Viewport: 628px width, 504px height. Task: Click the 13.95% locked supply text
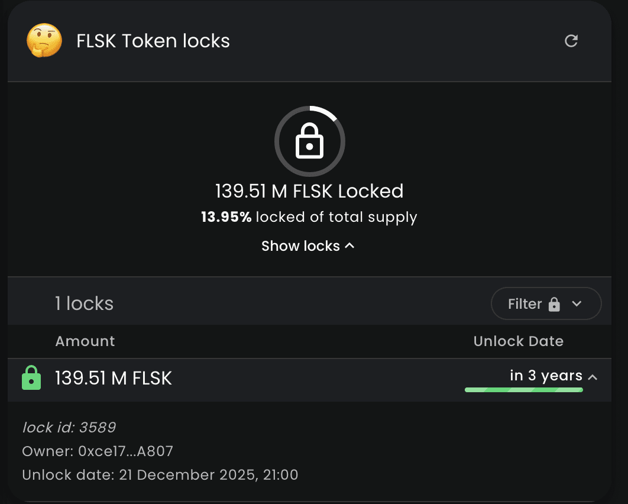pyautogui.click(x=309, y=217)
